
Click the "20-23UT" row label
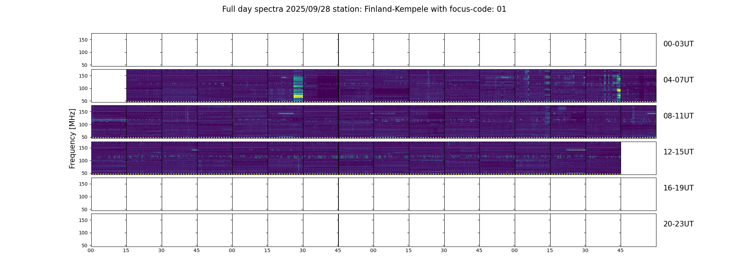click(678, 224)
